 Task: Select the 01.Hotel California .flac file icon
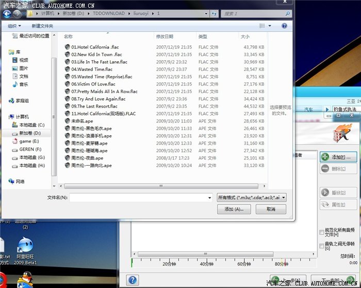click(x=67, y=47)
